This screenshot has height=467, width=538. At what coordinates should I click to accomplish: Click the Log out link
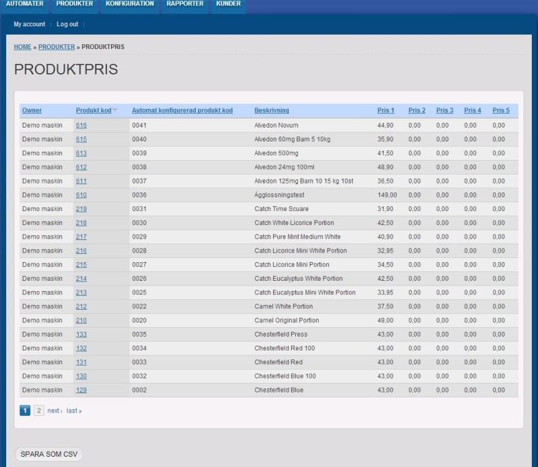[68, 24]
